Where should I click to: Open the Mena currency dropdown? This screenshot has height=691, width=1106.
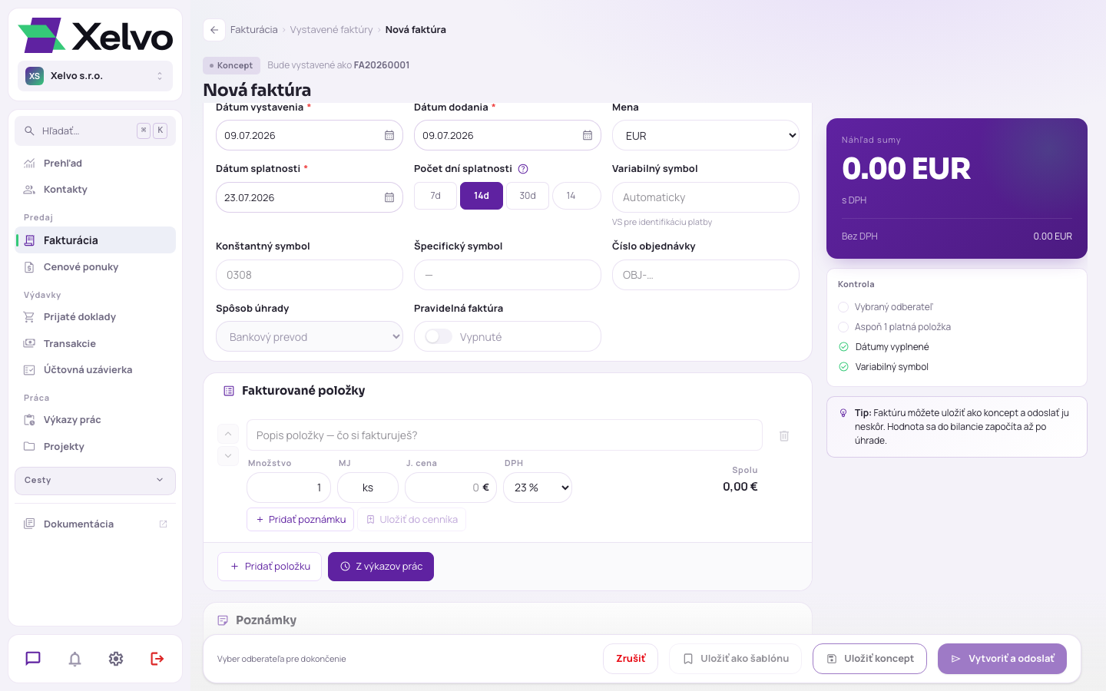coord(706,136)
